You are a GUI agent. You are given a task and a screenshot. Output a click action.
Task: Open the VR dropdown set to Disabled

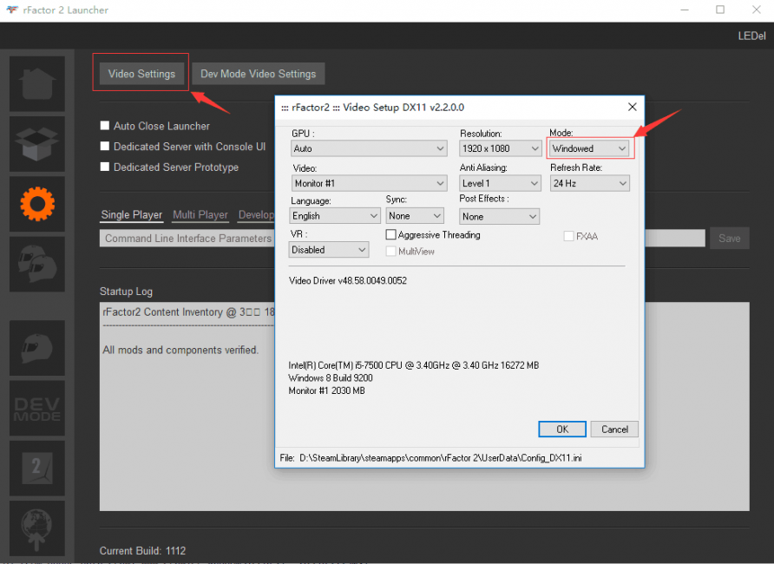pyautogui.click(x=329, y=250)
